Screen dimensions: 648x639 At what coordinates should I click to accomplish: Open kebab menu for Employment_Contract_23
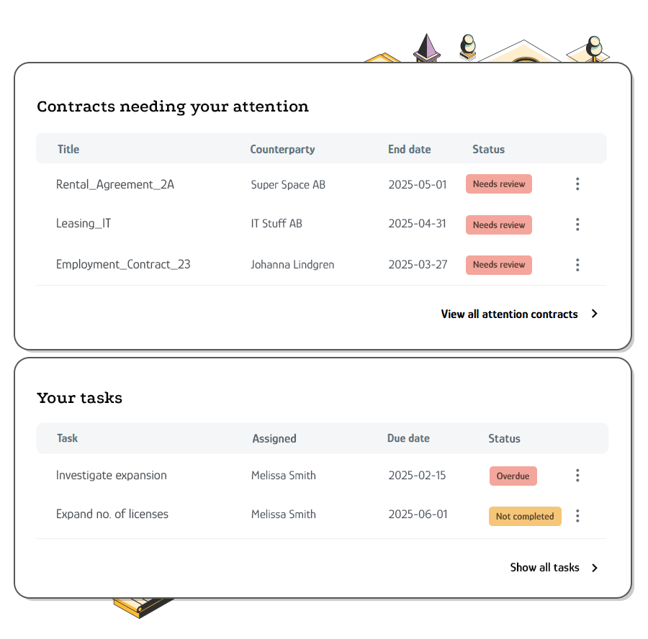coord(577,264)
